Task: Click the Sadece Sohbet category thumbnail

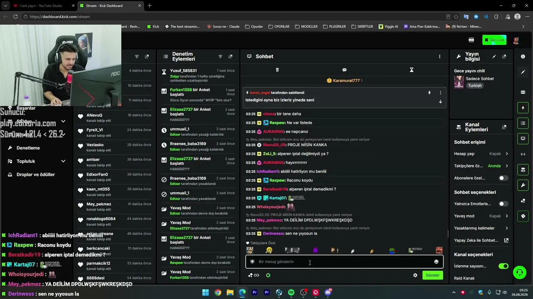Action: [x=459, y=82]
